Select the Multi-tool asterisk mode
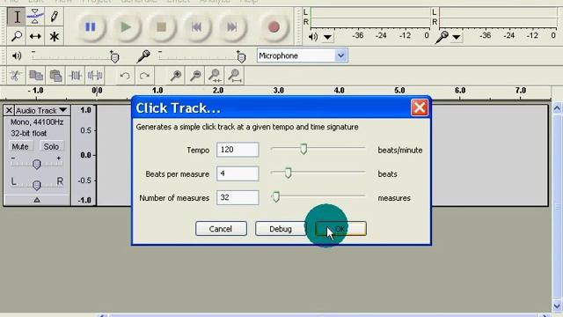 click(55, 36)
